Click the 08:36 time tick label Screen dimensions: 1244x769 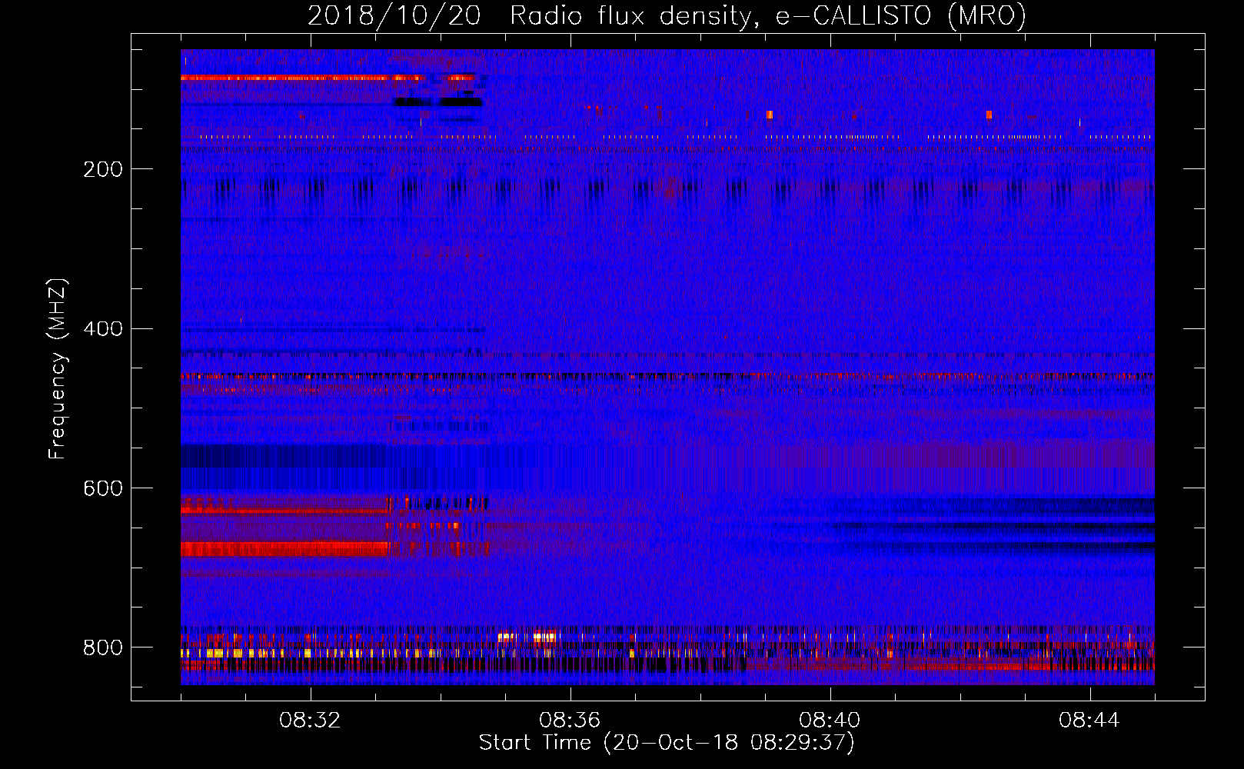pyautogui.click(x=570, y=721)
